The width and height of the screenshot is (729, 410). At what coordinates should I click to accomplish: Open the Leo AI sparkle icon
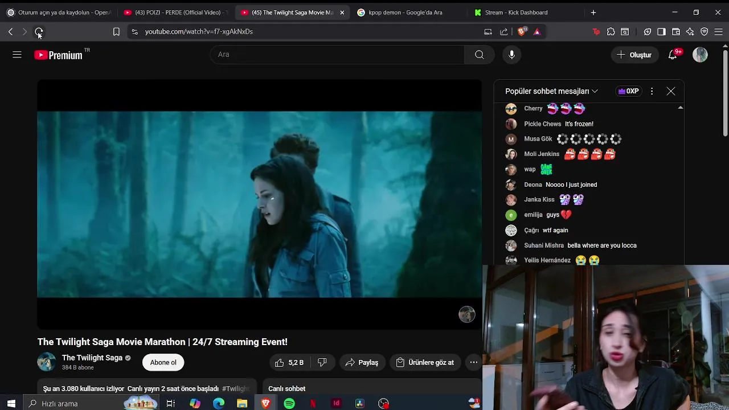690,32
